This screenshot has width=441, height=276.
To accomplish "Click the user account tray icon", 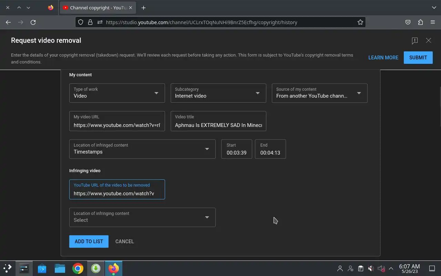I will tap(340, 268).
